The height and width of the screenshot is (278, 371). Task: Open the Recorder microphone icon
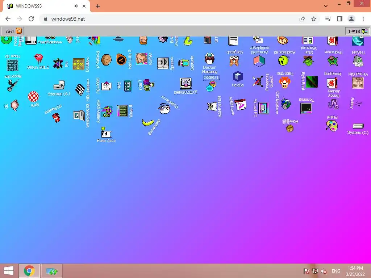pyautogui.click(x=12, y=85)
